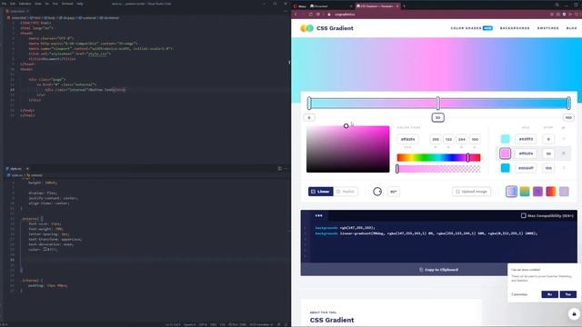This screenshot has height=327, width=582.
Task: Edit the red value 255 field
Action: [436, 139]
